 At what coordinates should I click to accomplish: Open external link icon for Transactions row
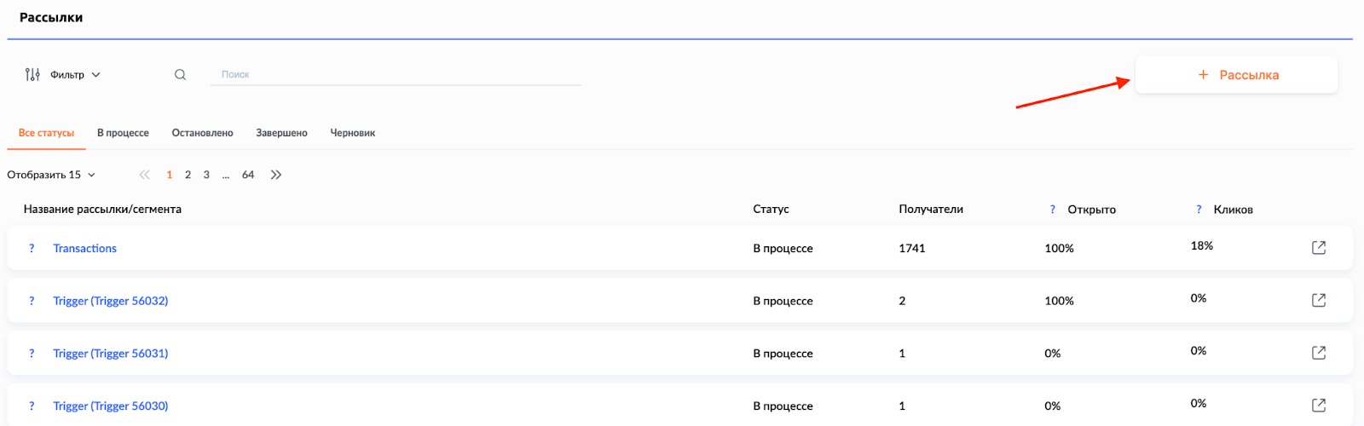point(1319,247)
